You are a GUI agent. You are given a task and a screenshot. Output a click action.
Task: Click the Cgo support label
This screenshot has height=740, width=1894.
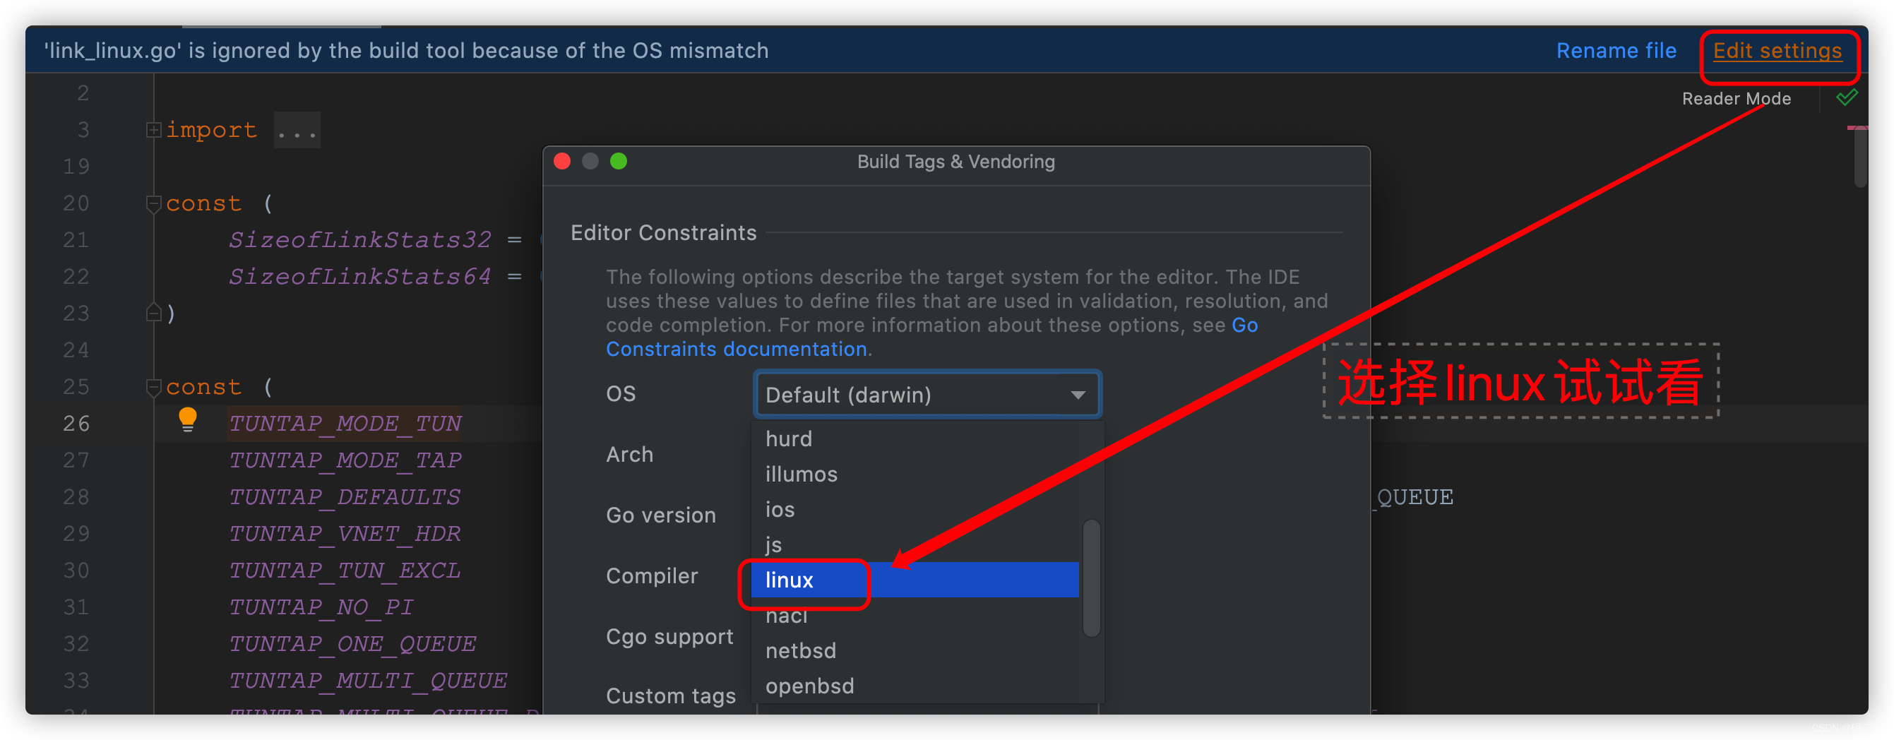tap(669, 637)
